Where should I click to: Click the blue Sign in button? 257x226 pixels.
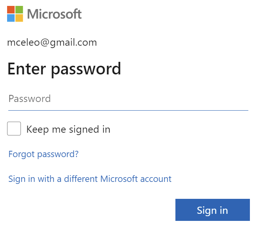tap(212, 210)
